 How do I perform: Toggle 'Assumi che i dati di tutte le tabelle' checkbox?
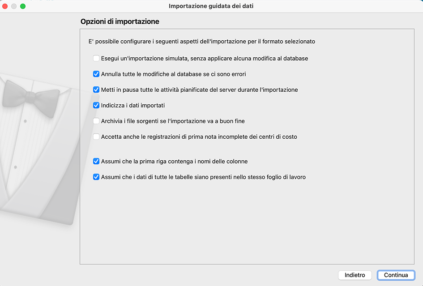(96, 177)
